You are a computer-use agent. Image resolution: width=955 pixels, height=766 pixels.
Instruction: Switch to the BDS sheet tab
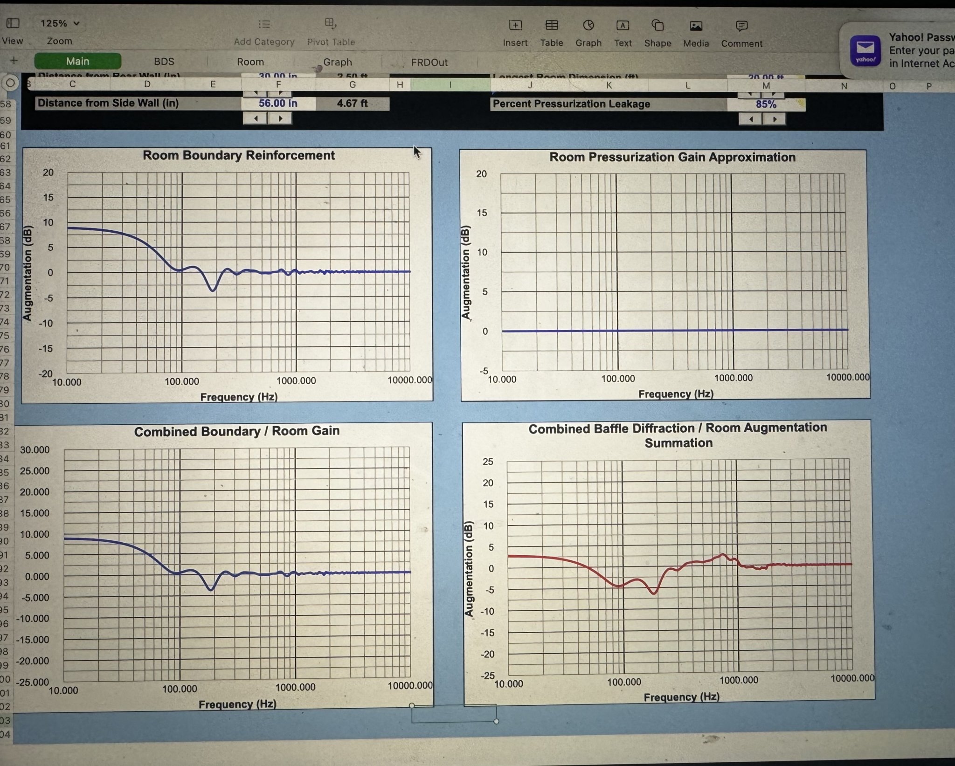point(164,62)
